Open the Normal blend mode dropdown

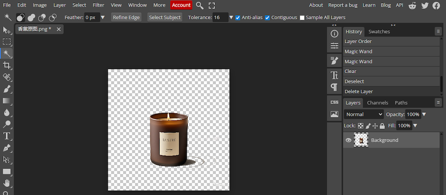[x=364, y=114]
